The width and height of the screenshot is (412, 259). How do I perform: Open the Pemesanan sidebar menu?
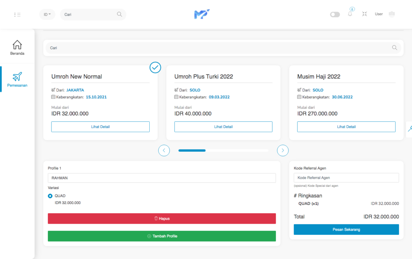[17, 80]
